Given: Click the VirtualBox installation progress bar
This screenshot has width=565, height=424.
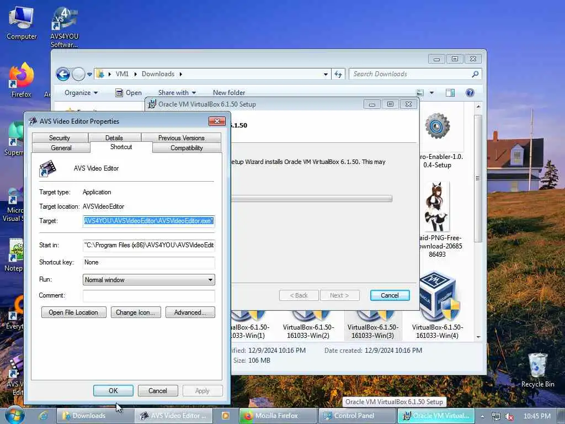Looking at the screenshot, I should tap(311, 199).
